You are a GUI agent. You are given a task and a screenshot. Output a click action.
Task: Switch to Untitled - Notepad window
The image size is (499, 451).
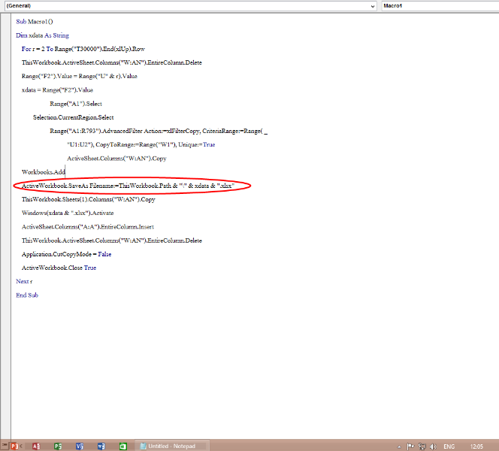coord(168,446)
